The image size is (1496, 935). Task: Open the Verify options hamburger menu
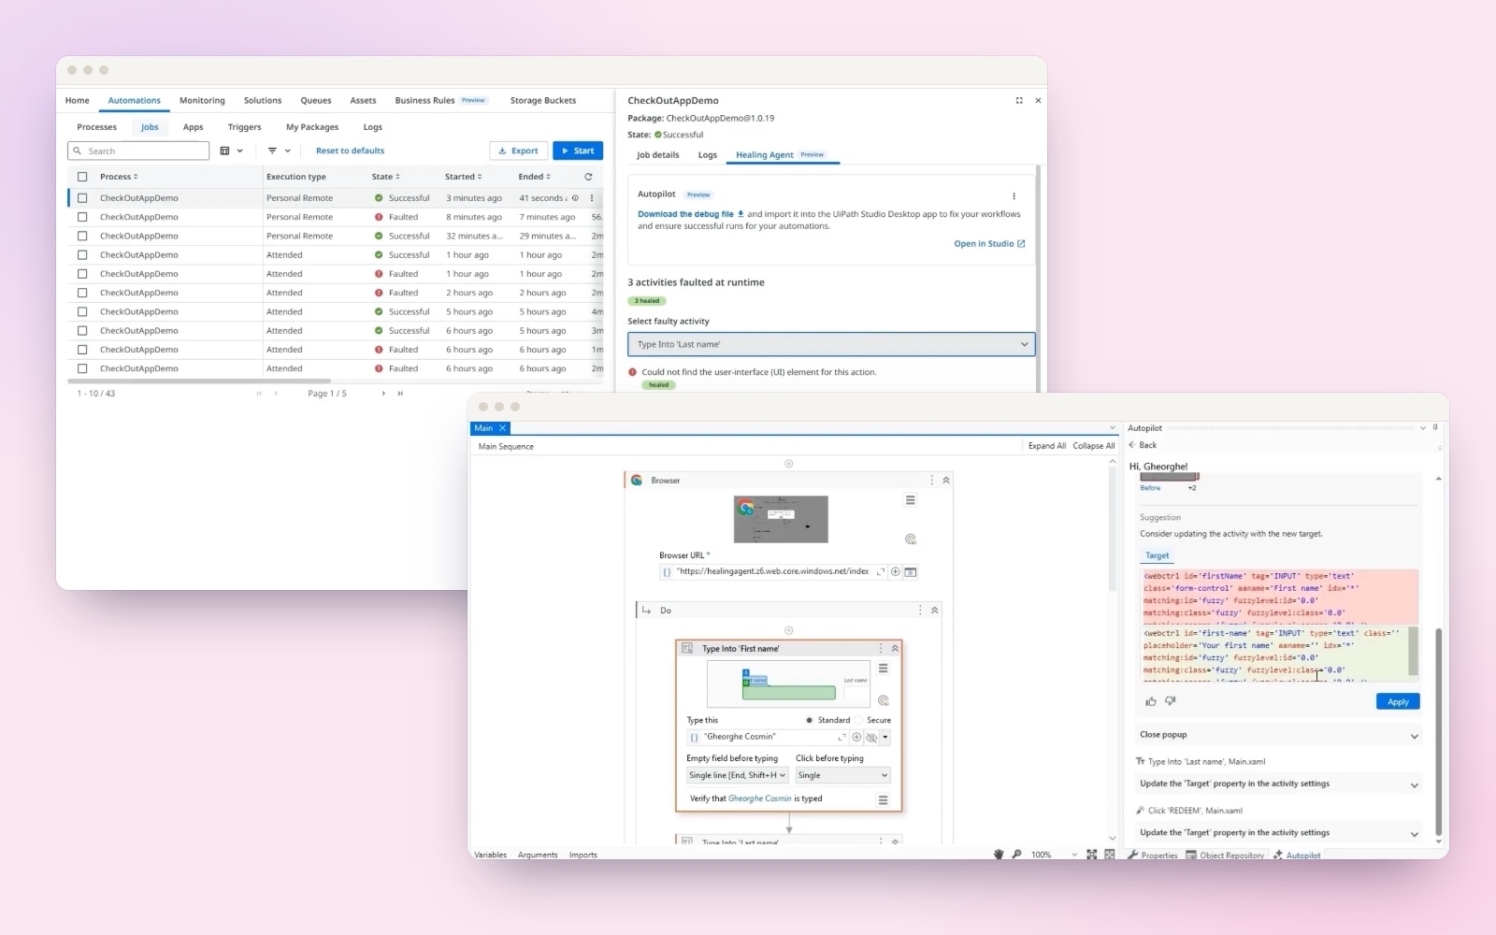point(883,799)
